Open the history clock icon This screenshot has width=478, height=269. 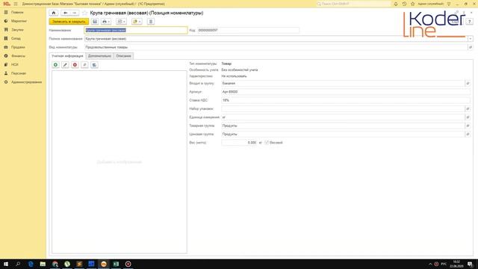pyautogui.click(x=404, y=4)
